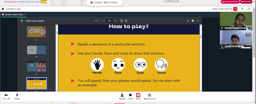The image size is (256, 104).
Task: Click PS Moments button
Action: tap(246, 2)
